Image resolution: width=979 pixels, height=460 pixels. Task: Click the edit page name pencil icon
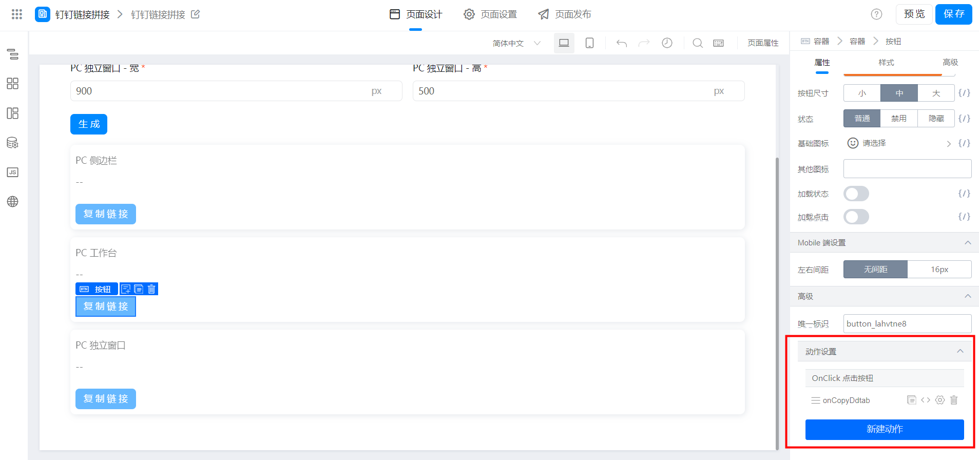(195, 14)
